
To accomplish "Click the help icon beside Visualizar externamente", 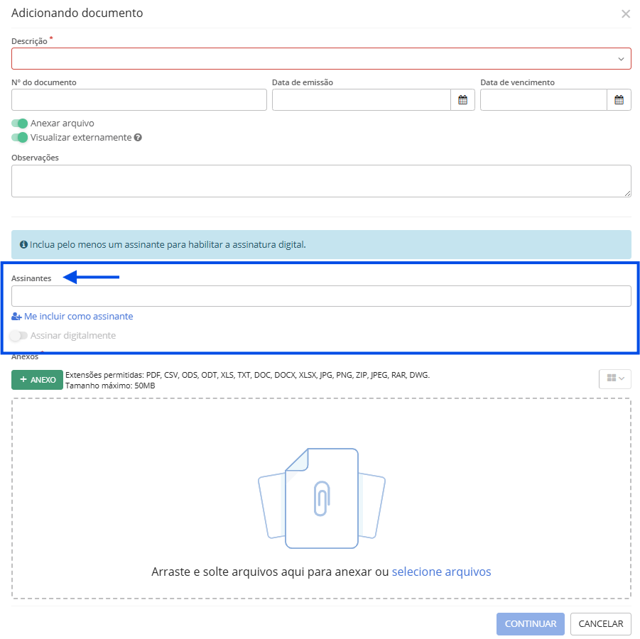I will pyautogui.click(x=138, y=138).
